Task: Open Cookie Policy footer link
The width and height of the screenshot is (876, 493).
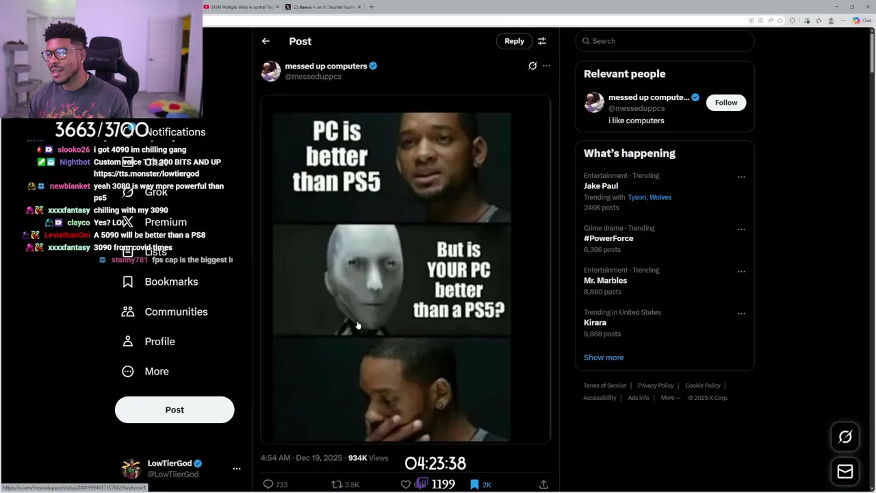Action: [703, 385]
